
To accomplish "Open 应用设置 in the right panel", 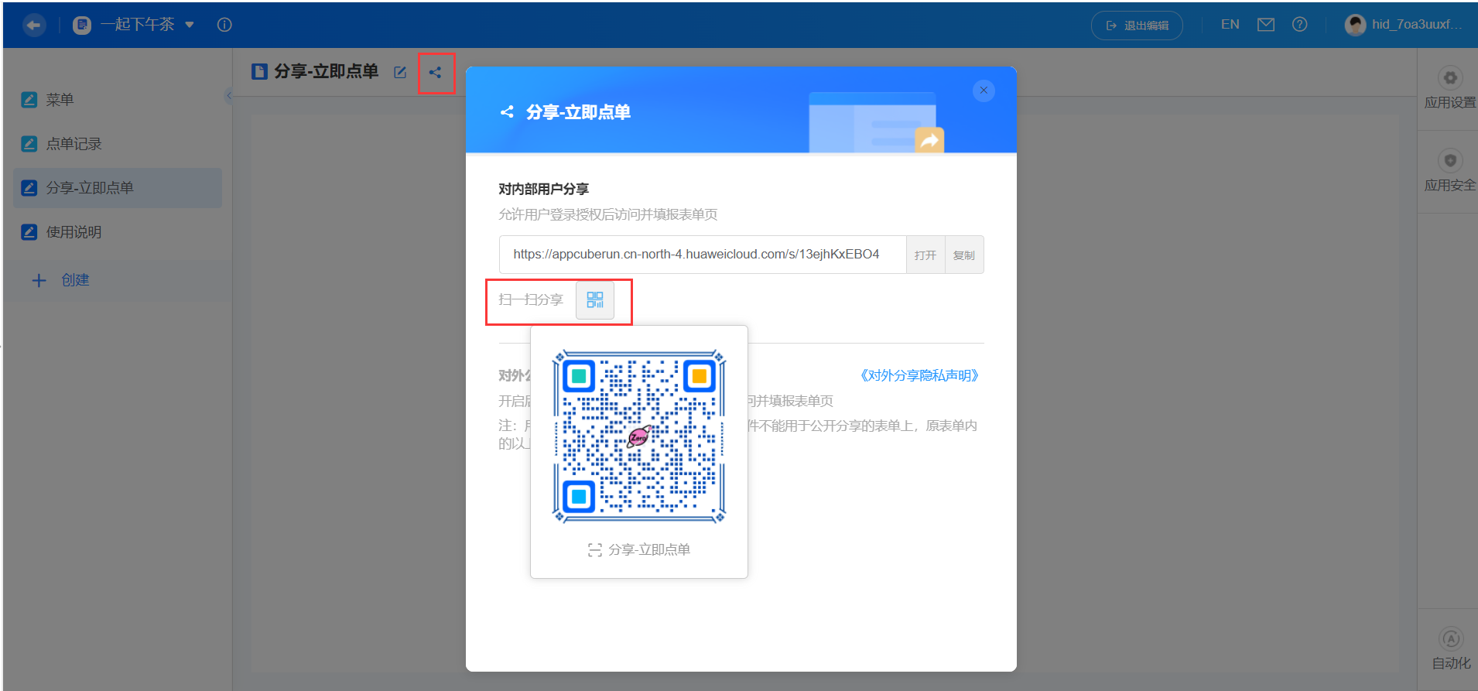I will pos(1449,89).
